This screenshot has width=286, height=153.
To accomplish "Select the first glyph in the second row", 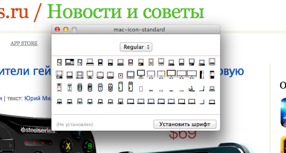I will click(59, 75).
